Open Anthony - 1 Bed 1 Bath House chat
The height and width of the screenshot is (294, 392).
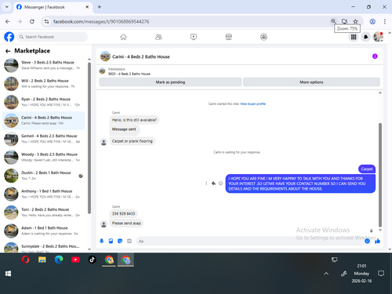(43, 194)
